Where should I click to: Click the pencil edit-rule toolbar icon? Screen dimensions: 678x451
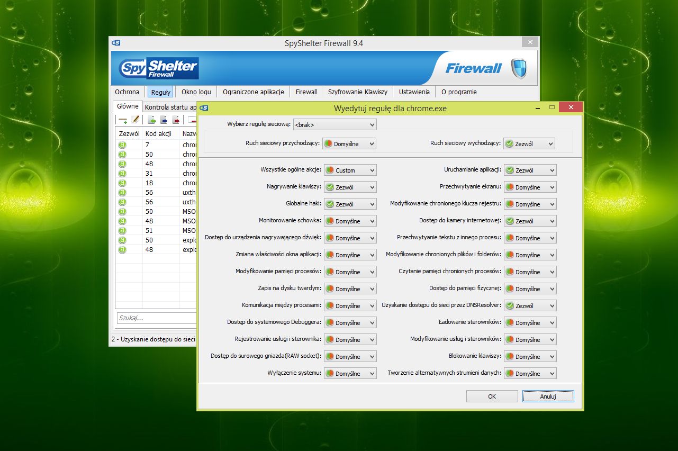pyautogui.click(x=135, y=120)
